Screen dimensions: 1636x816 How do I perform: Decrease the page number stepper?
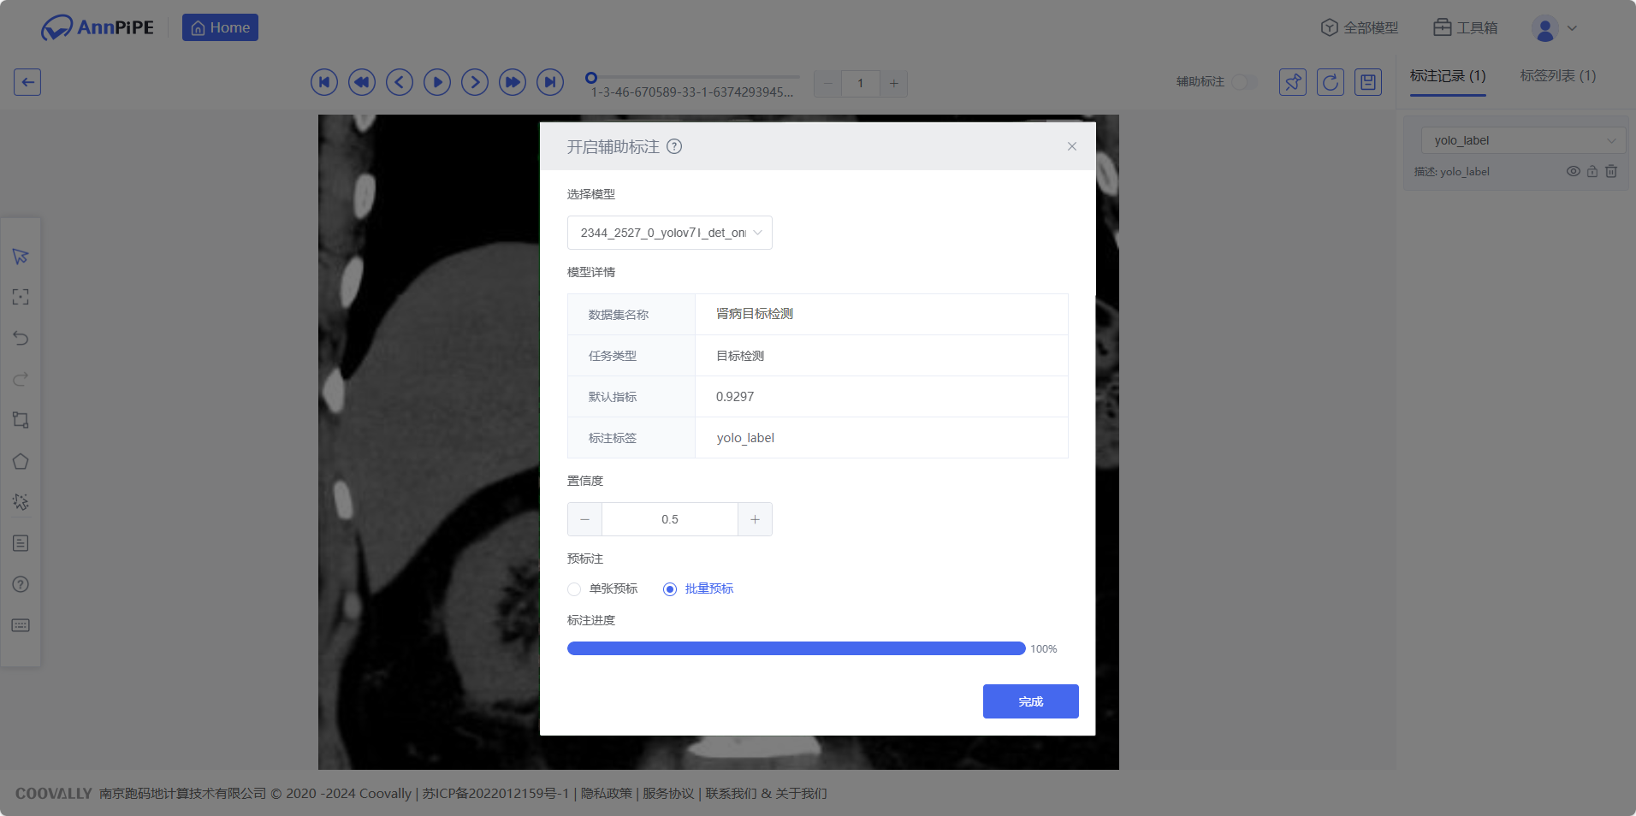(x=827, y=84)
